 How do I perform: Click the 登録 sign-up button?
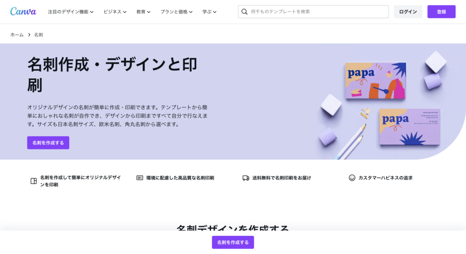[x=441, y=11]
